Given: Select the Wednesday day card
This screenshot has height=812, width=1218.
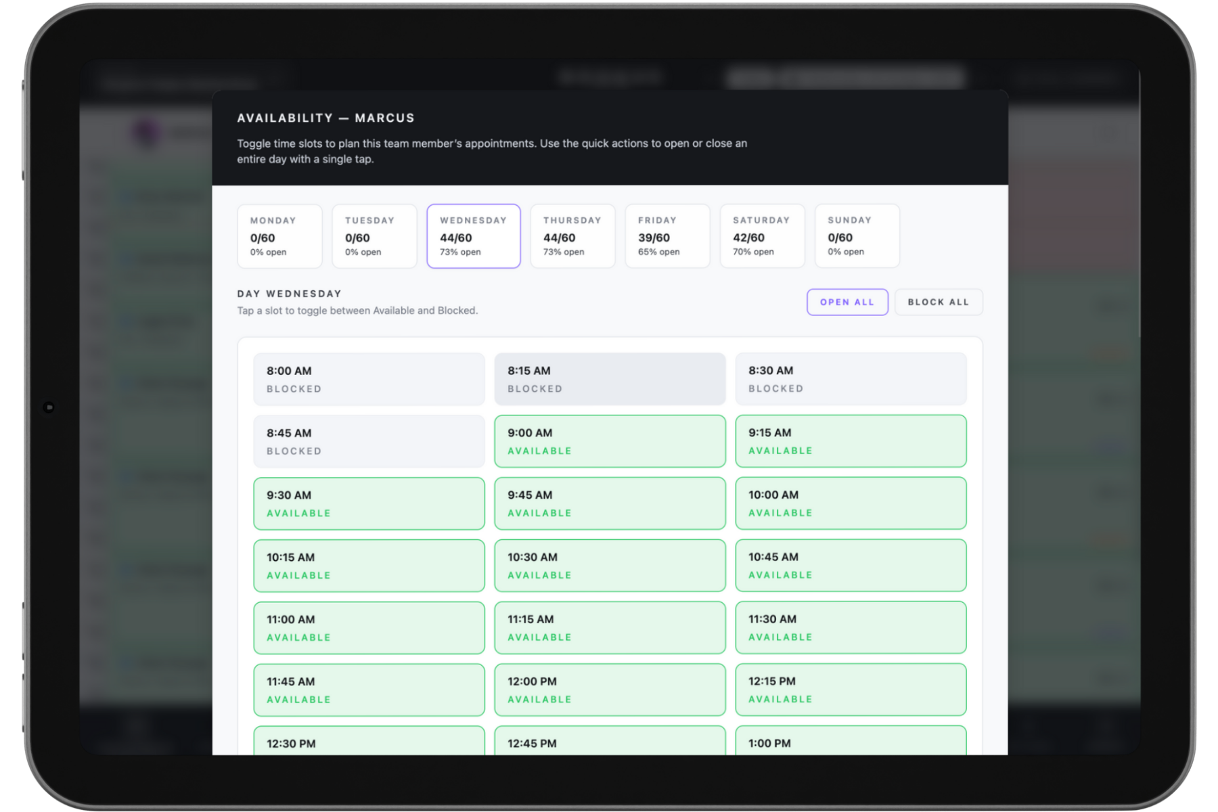Looking at the screenshot, I should 473,236.
